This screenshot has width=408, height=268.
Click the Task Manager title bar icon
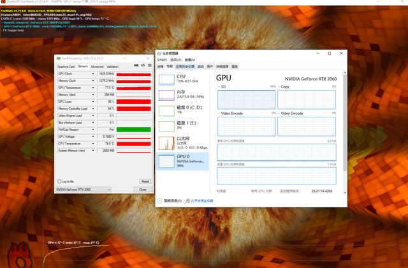pyautogui.click(x=159, y=54)
